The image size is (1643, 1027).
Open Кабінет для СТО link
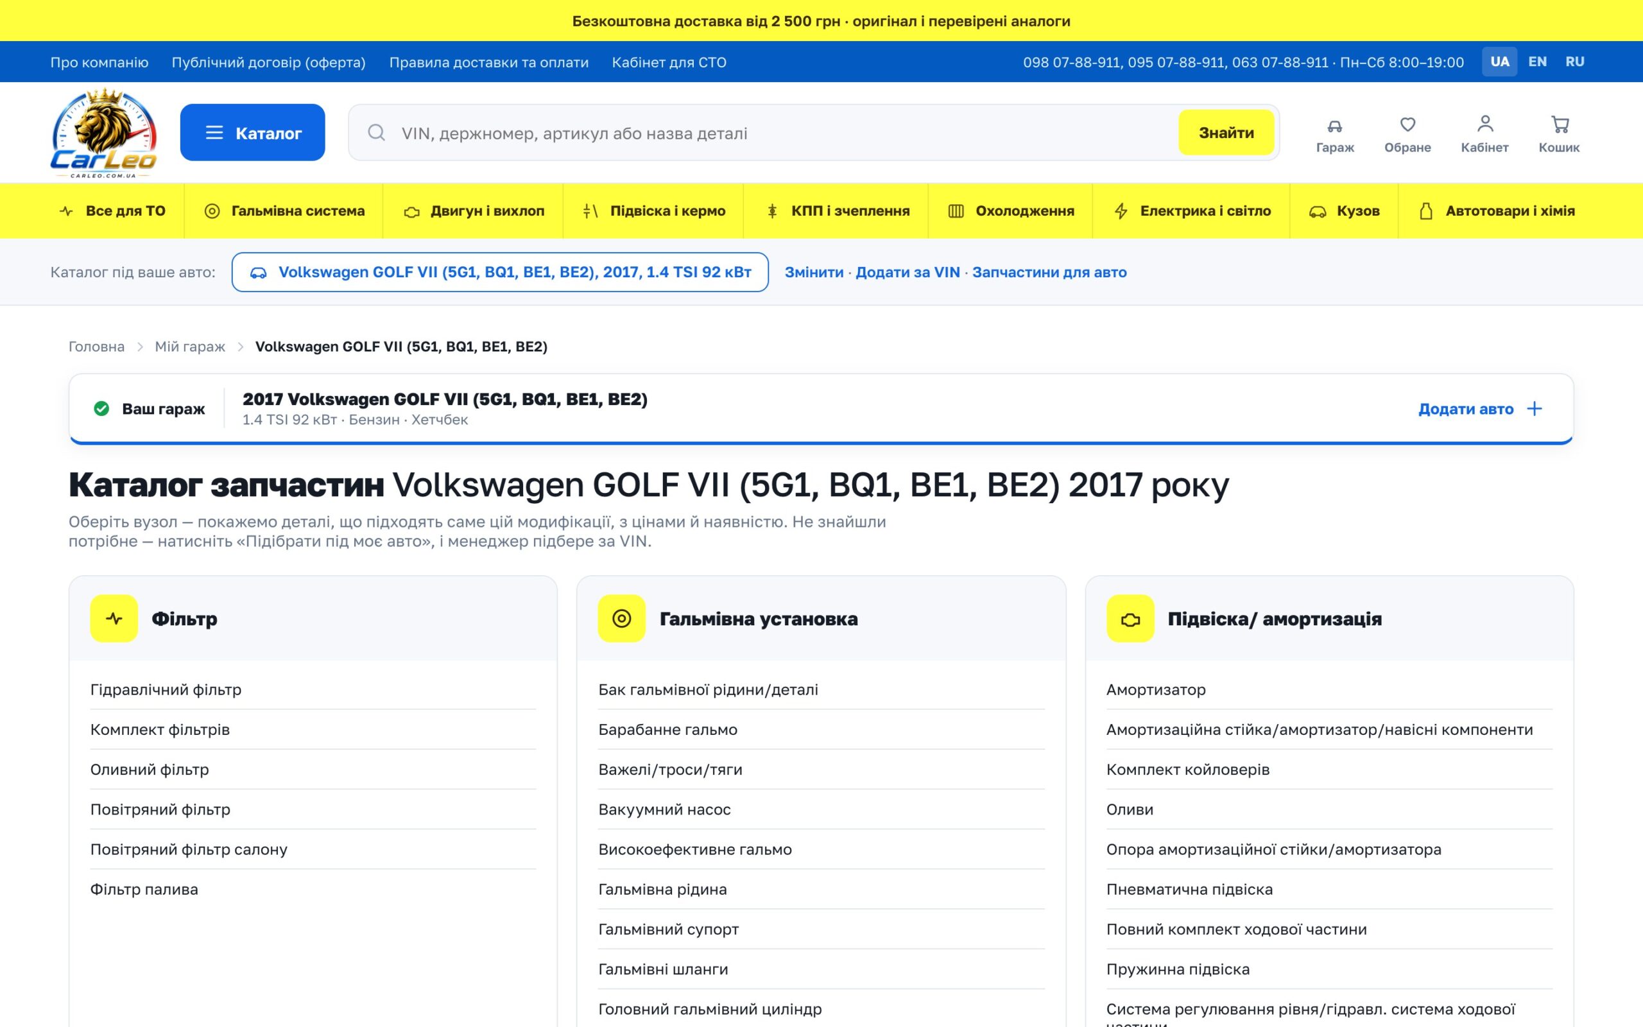coord(669,62)
